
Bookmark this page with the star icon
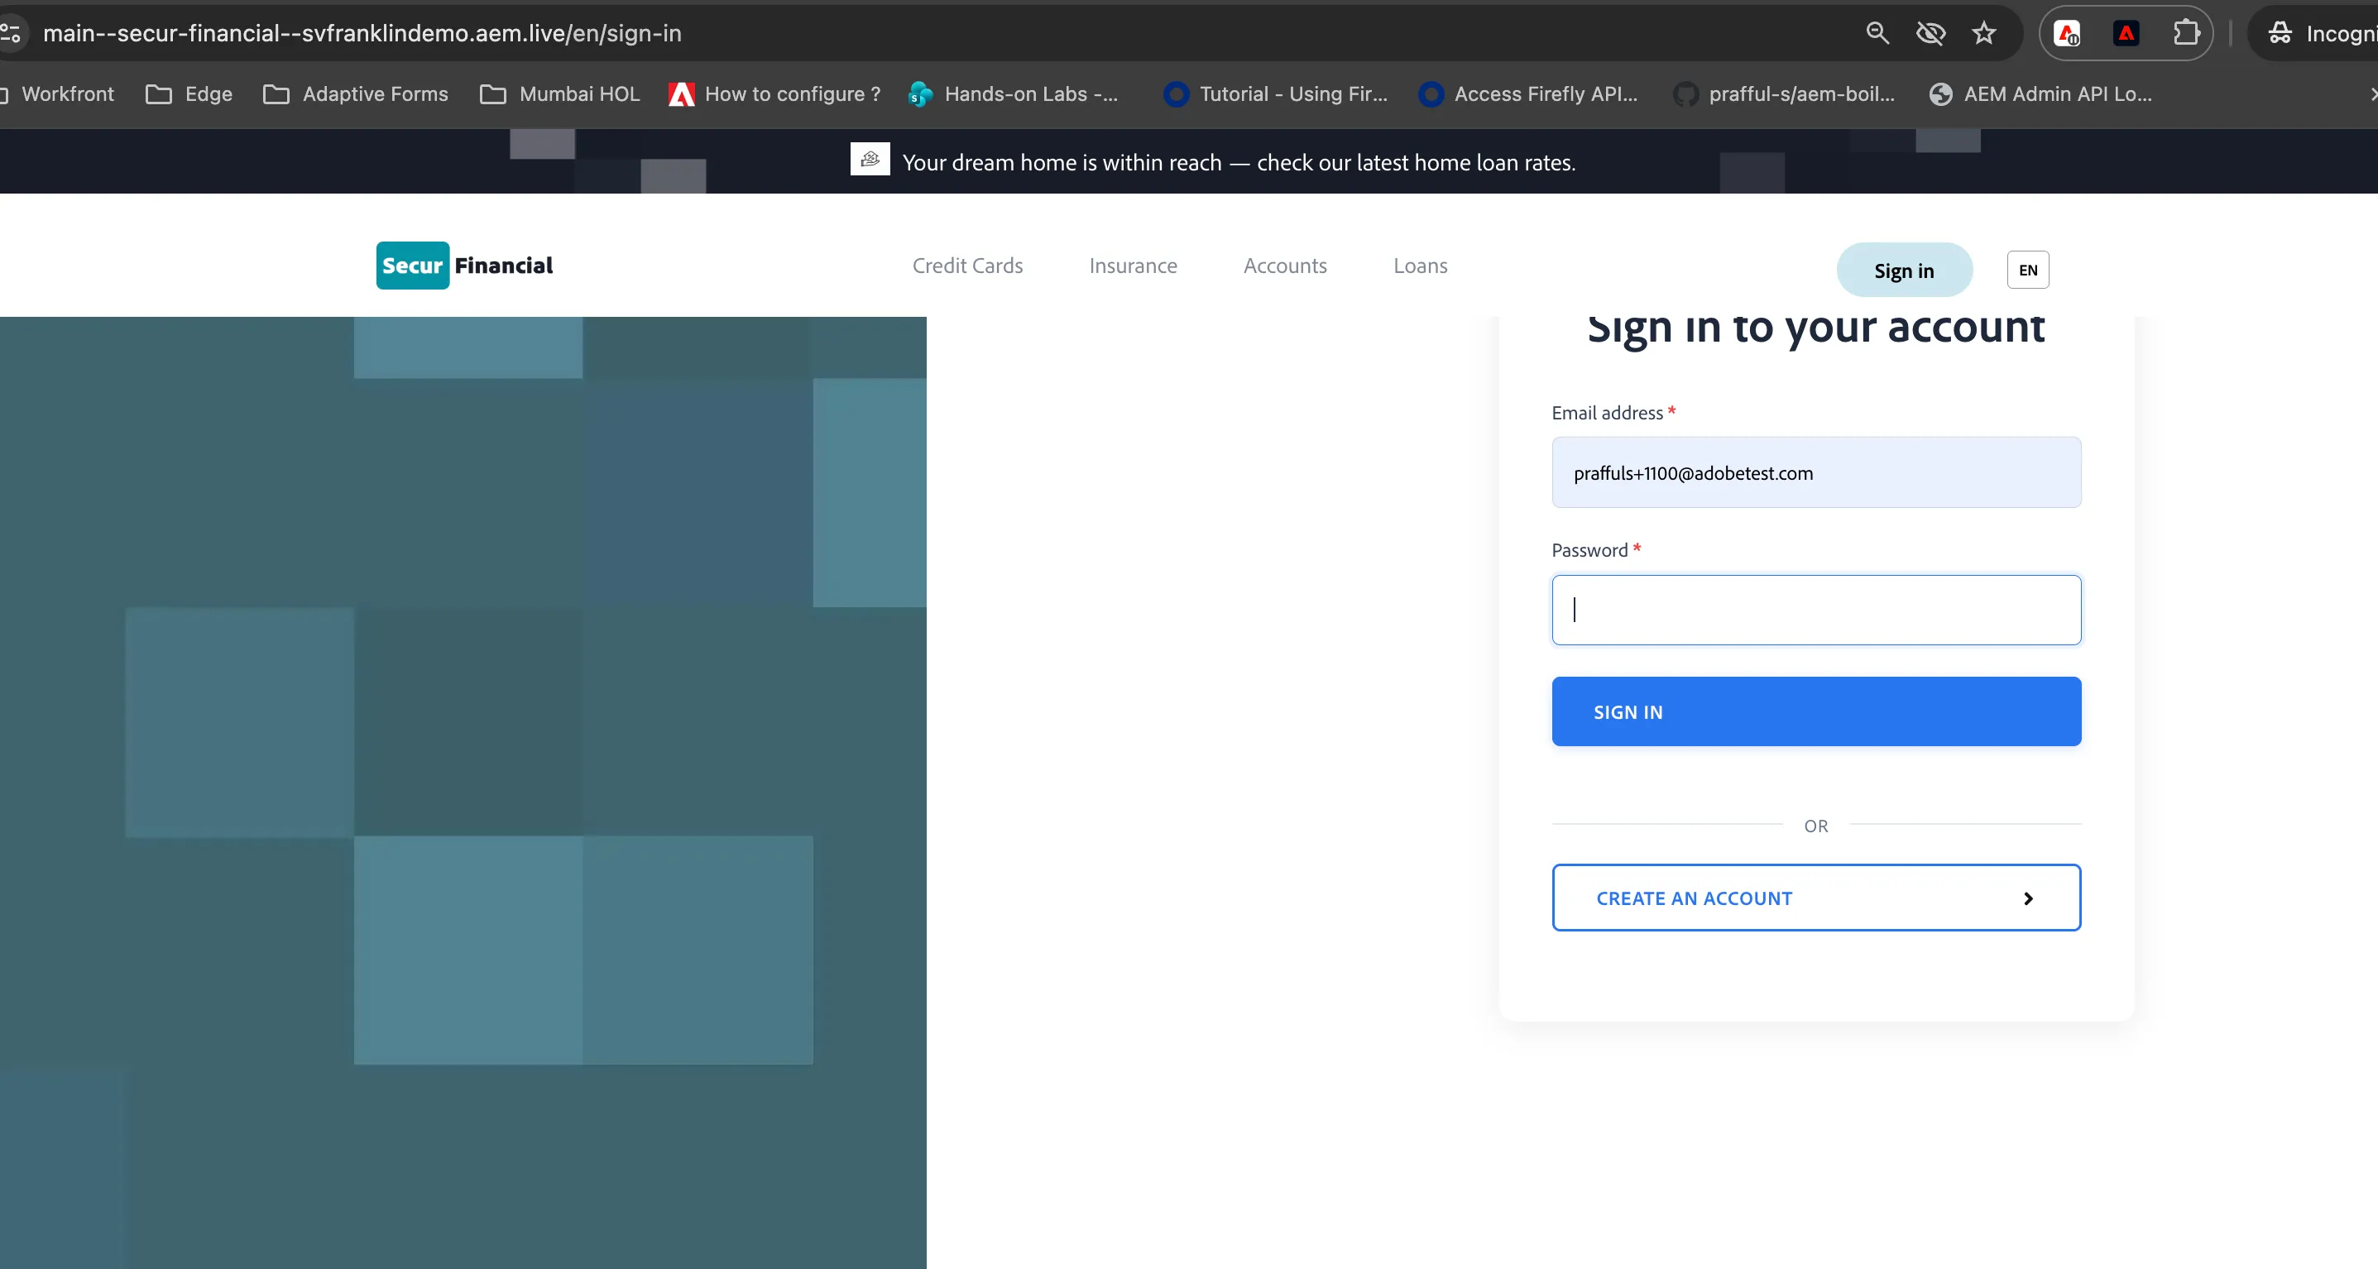tap(1984, 33)
